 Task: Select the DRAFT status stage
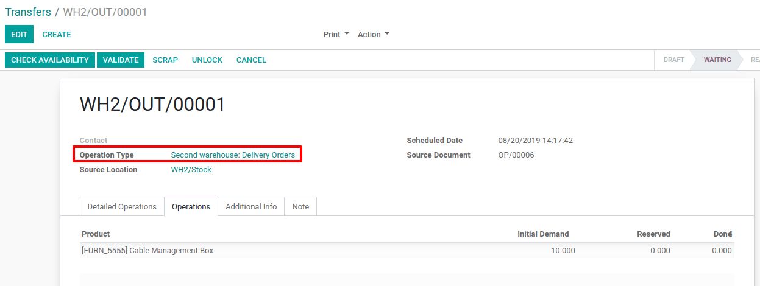coord(673,60)
